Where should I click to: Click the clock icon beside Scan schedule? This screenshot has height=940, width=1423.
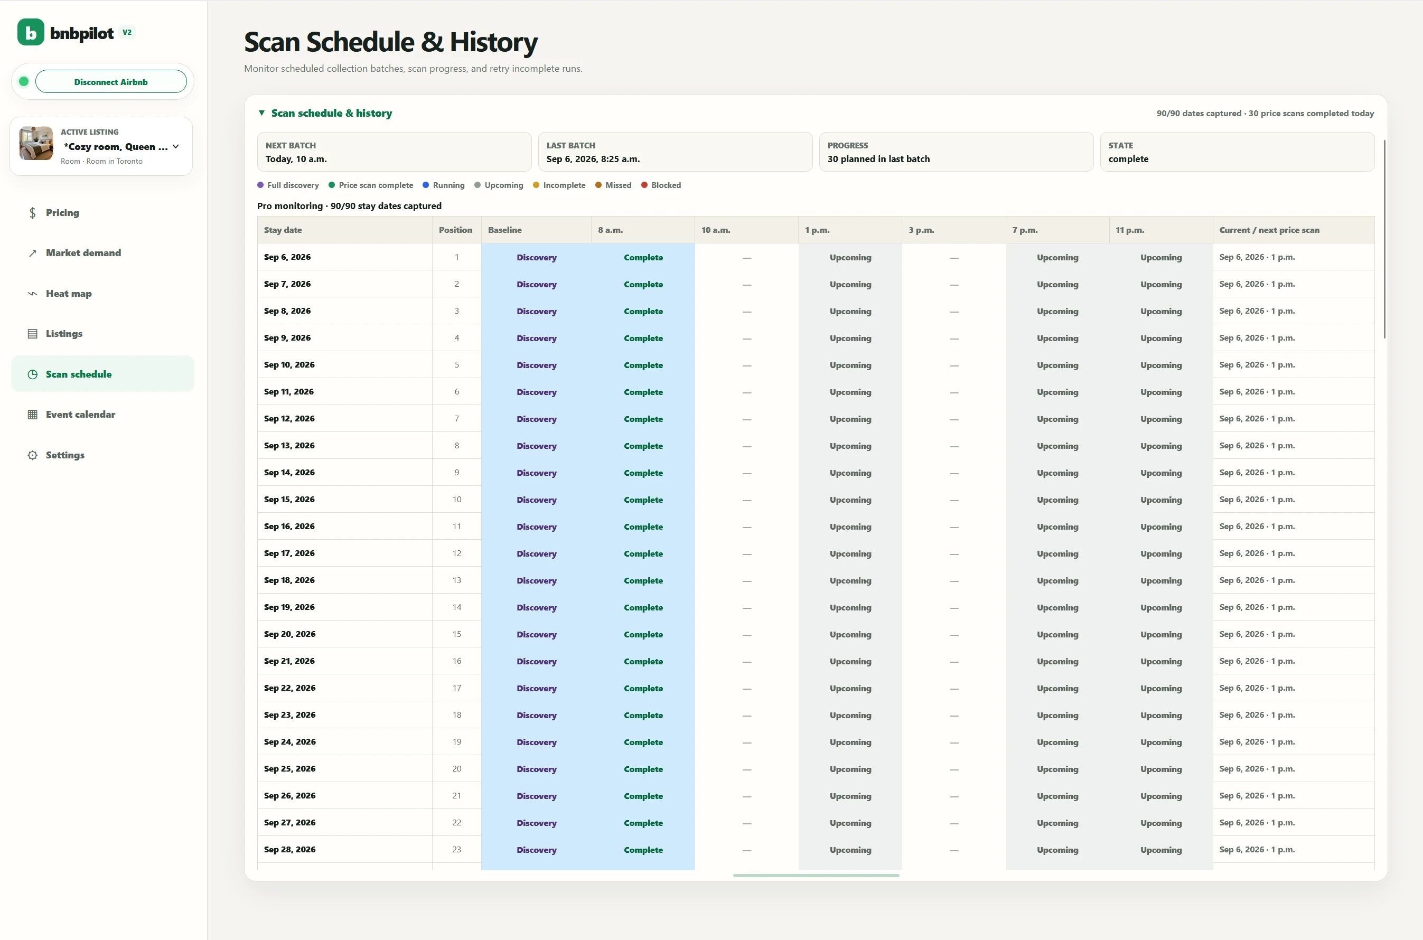[32, 374]
